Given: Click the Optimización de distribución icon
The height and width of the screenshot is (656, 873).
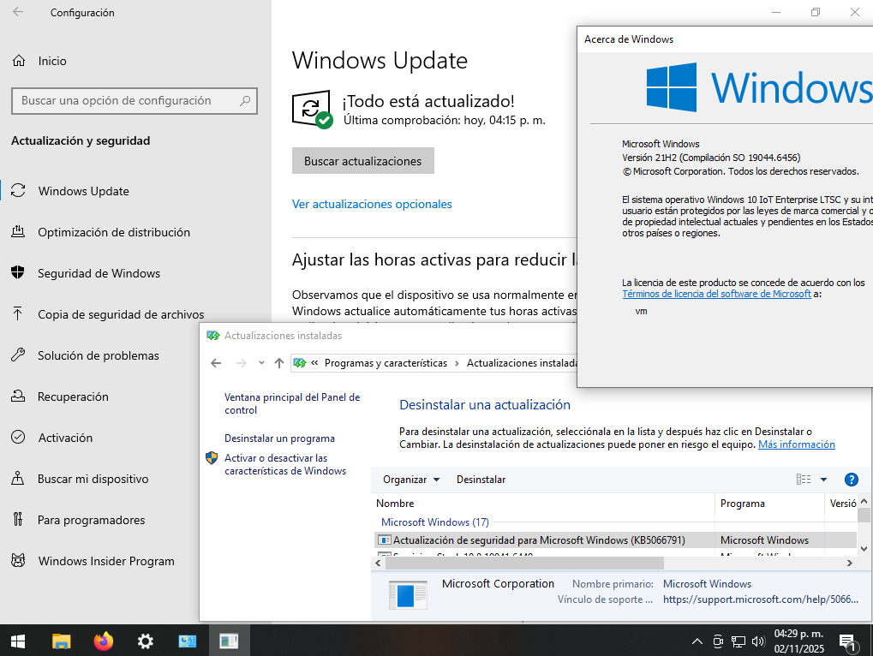Looking at the screenshot, I should tap(18, 231).
